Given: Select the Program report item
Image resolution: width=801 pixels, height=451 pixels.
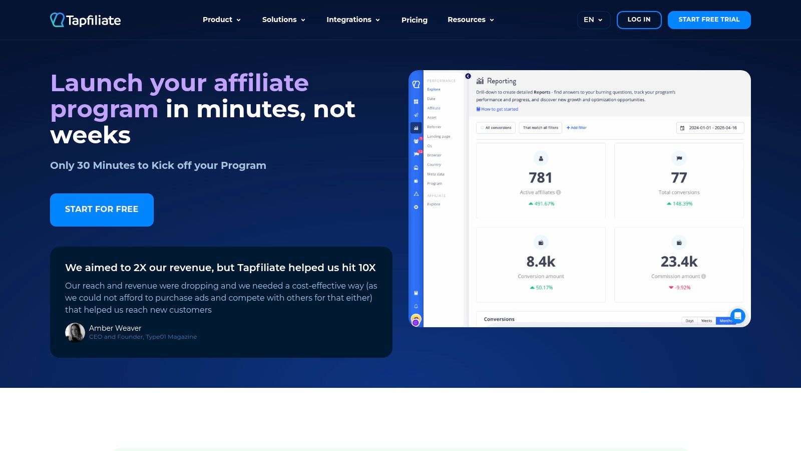Looking at the screenshot, I should point(435,184).
